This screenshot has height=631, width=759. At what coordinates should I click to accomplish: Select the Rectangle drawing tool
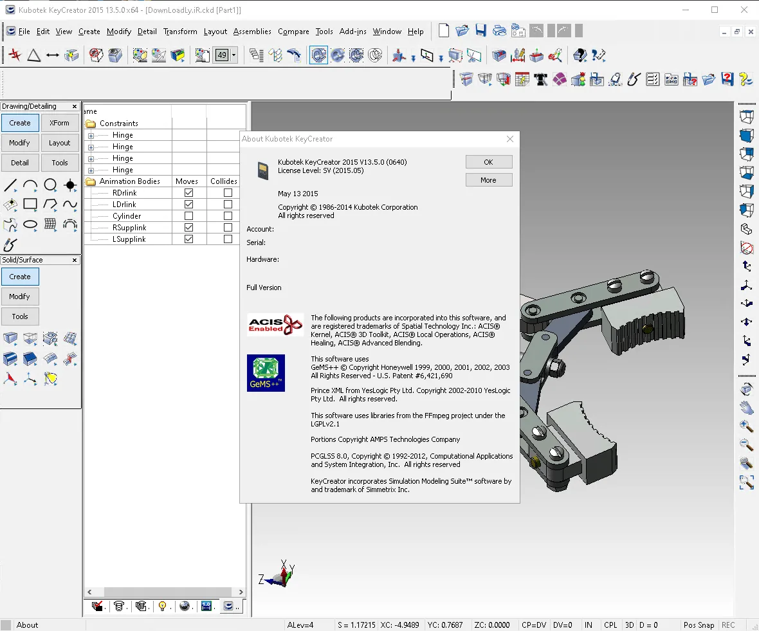(30, 204)
